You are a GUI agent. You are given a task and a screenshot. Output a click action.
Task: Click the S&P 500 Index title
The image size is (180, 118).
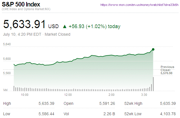point(21,4)
